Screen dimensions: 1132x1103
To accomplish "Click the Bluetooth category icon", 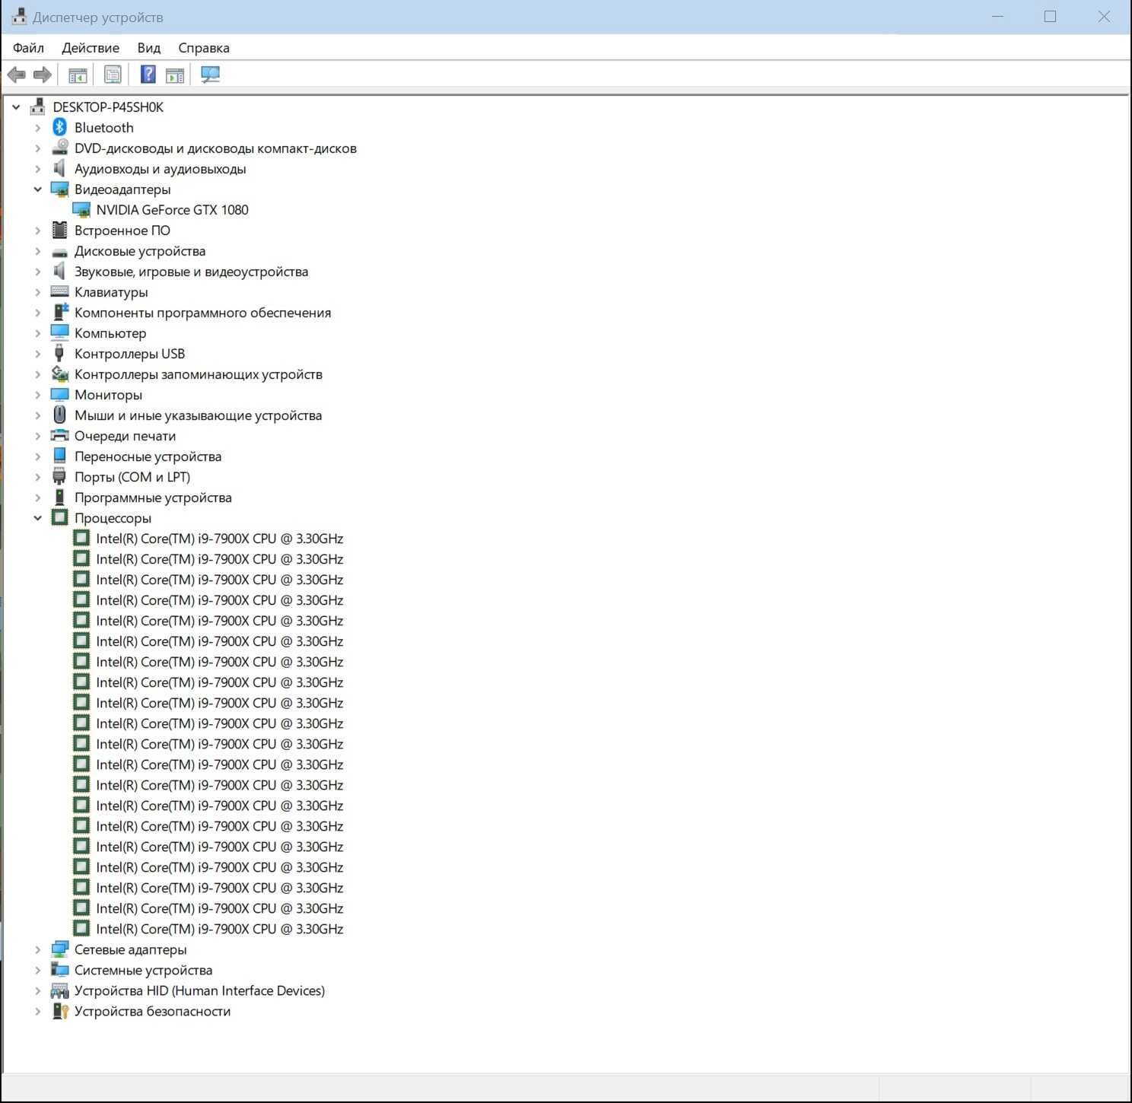I will coord(59,127).
